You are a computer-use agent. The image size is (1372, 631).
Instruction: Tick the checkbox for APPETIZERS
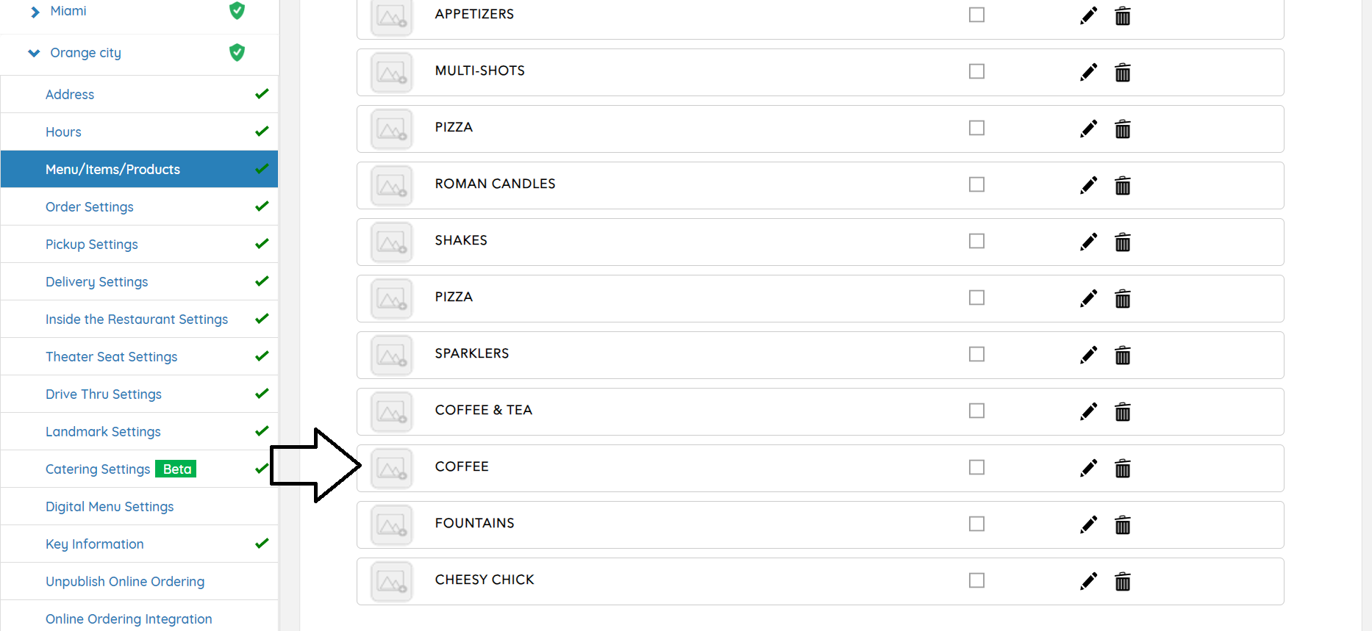click(976, 15)
